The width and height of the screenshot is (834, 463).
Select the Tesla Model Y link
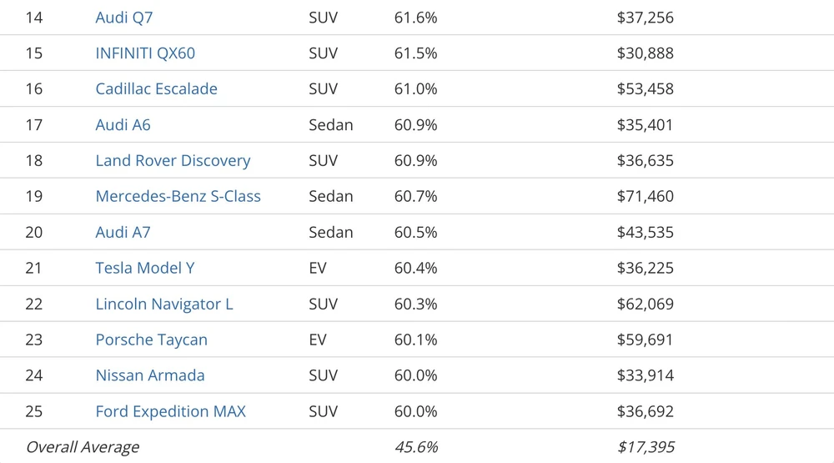pos(145,269)
